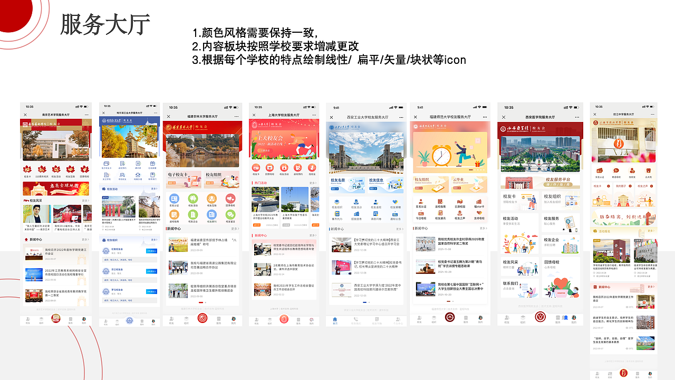This screenshot has height=380, width=675.
Task: Open 通知公告 icon on 西安工业大学 screen
Action: tap(394, 214)
